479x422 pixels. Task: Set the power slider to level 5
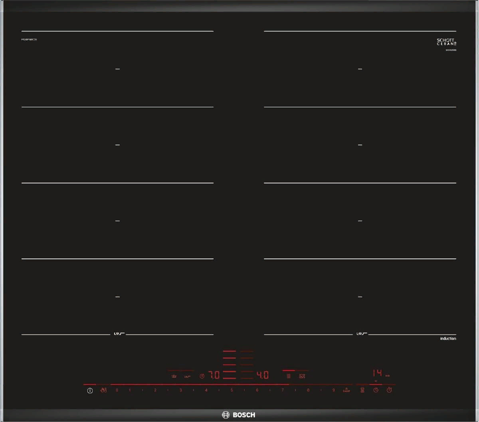232,390
